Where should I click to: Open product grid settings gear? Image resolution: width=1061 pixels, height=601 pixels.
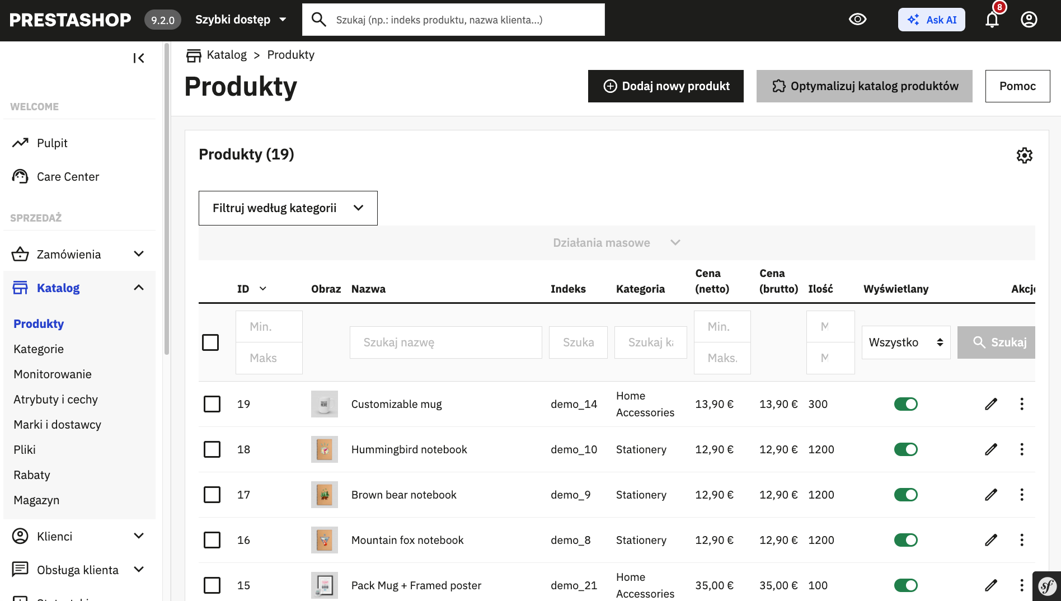click(x=1025, y=155)
